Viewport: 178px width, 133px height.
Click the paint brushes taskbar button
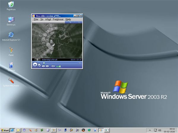tap(54, 130)
